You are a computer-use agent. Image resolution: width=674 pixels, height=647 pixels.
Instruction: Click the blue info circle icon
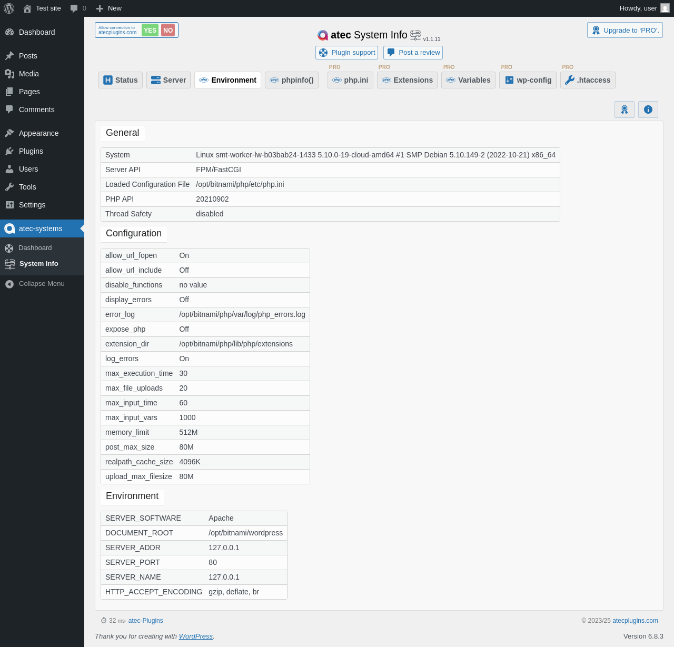[x=648, y=110]
